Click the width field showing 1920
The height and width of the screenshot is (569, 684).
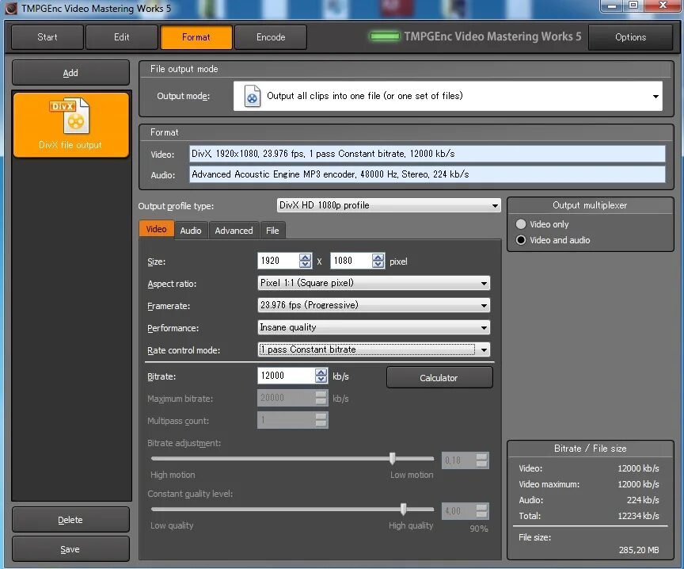click(279, 261)
